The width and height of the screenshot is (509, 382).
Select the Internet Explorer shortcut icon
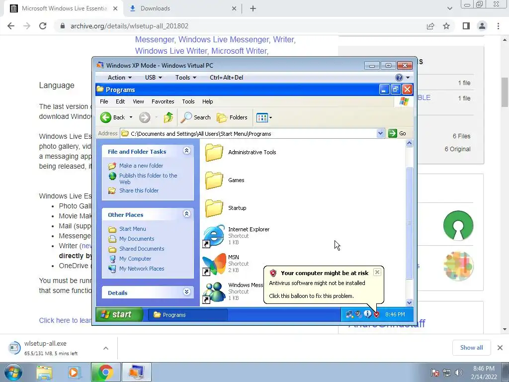214,236
